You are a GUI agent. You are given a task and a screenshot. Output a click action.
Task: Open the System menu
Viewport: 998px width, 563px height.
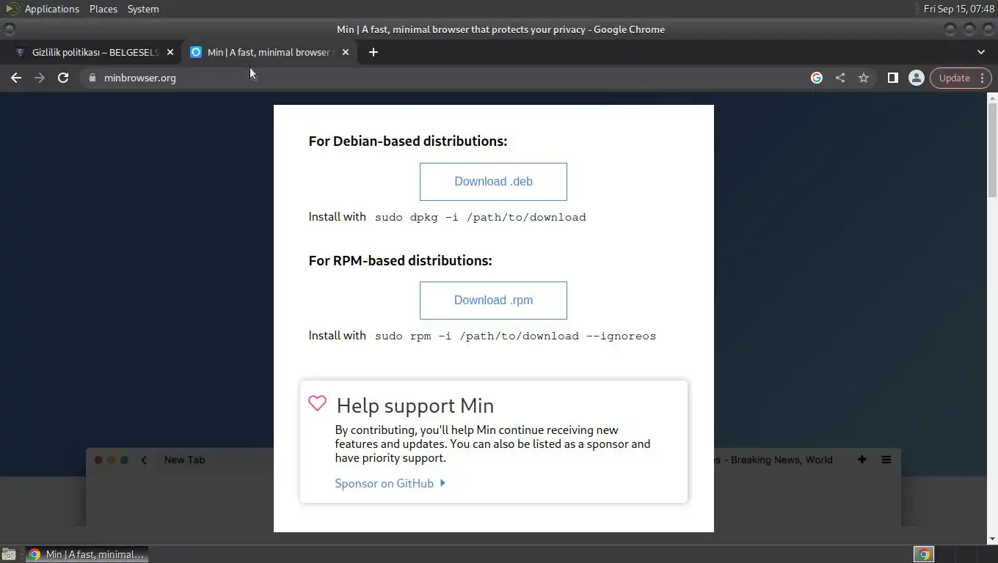(143, 9)
